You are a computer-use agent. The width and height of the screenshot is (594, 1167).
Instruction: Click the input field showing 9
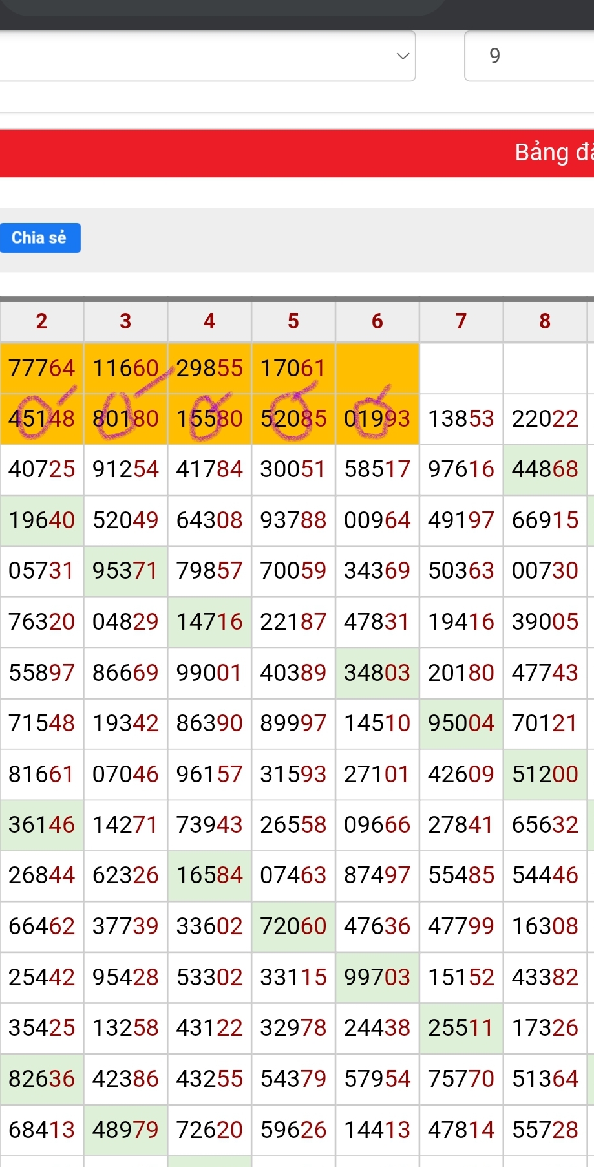pos(528,56)
